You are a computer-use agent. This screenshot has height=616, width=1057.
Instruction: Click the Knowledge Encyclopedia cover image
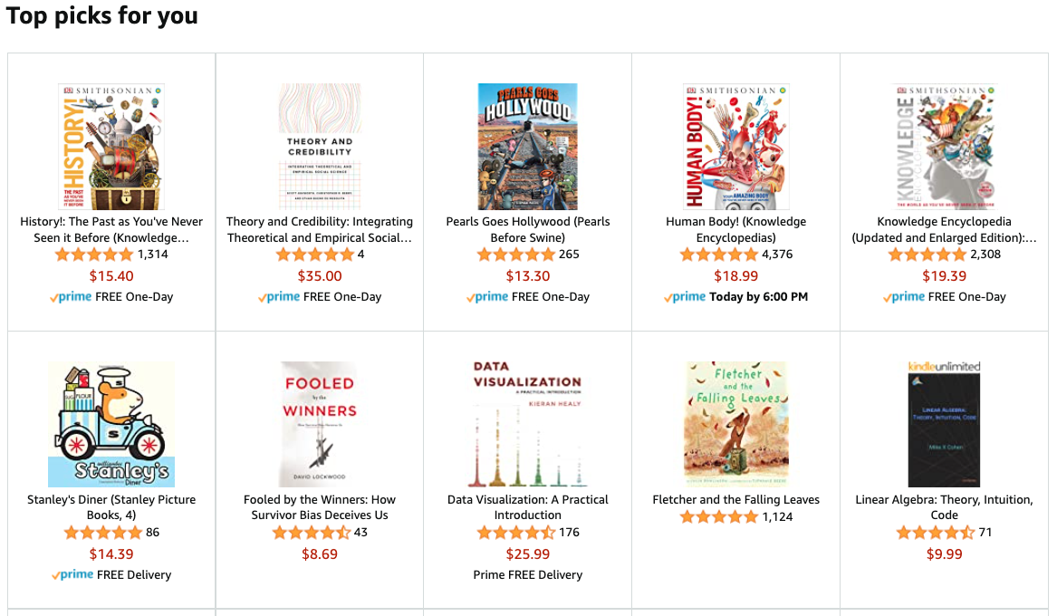945,147
